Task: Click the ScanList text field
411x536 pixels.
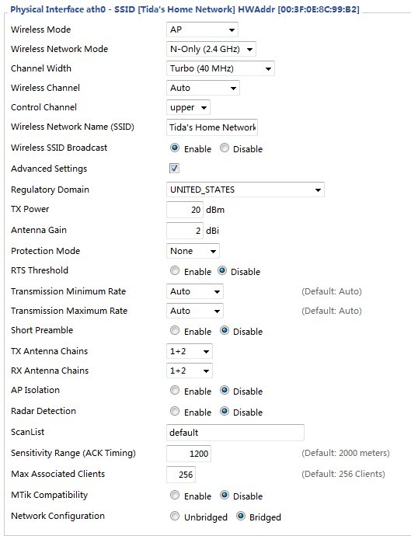Action: click(235, 433)
